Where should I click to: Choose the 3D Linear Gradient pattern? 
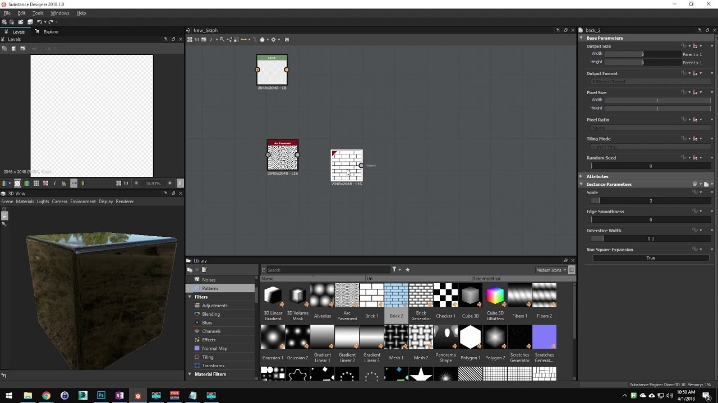[273, 295]
